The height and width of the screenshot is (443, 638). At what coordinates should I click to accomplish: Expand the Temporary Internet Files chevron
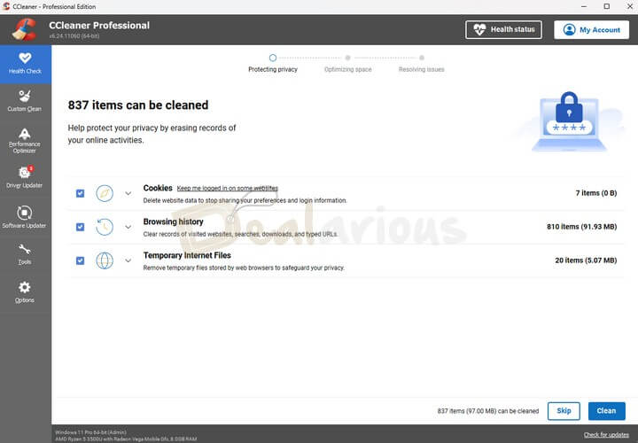pyautogui.click(x=128, y=260)
